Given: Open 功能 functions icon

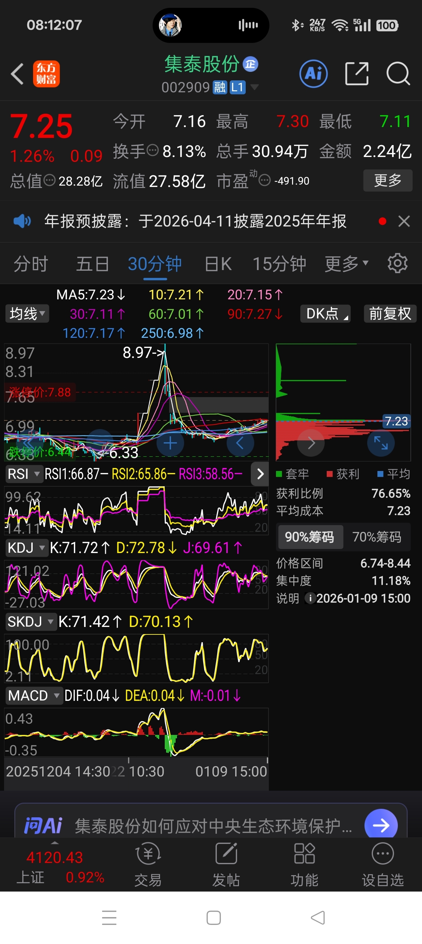Looking at the screenshot, I should tap(304, 854).
